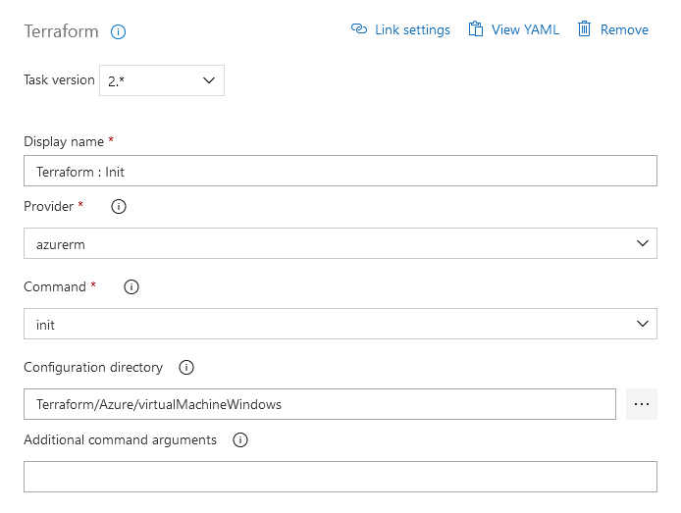
Task: Click the Display name label
Action: coord(64,142)
